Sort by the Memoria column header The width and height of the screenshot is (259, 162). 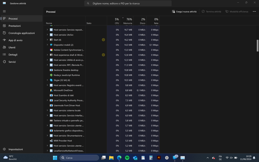(127, 21)
